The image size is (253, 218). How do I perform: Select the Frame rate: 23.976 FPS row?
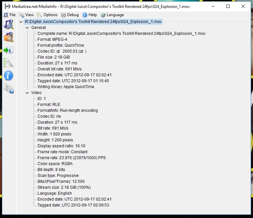[x=71, y=158]
